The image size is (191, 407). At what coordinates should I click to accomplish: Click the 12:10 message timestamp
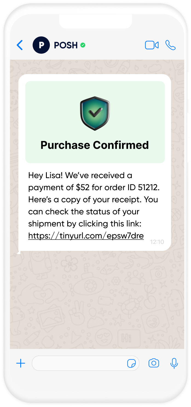click(157, 242)
